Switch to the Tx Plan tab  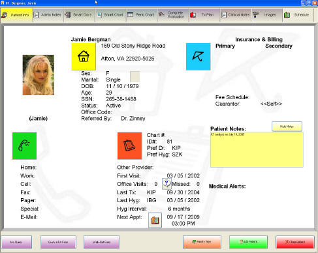204,15
